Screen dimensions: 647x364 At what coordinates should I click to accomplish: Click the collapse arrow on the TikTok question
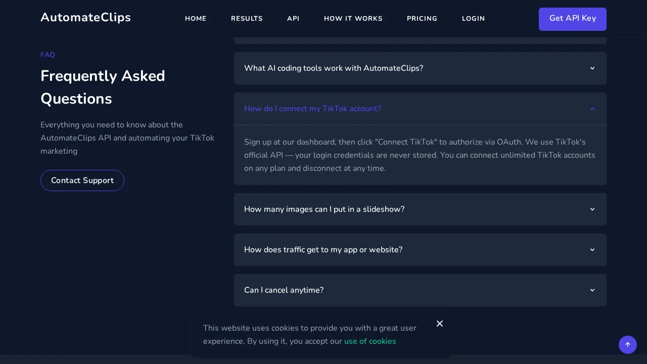(x=592, y=109)
